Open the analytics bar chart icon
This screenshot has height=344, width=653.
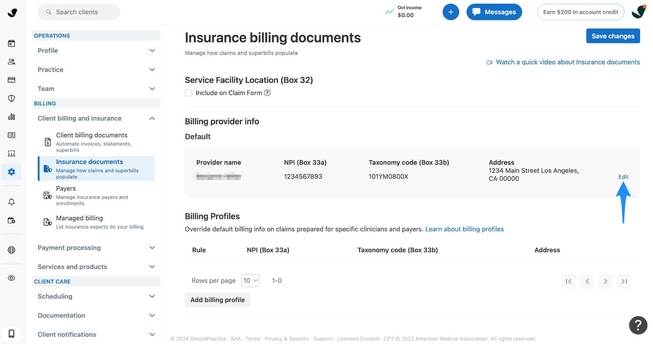pos(11,117)
